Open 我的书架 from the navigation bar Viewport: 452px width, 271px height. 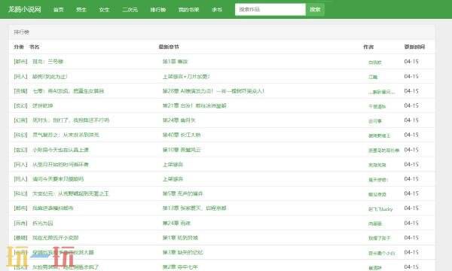click(189, 10)
